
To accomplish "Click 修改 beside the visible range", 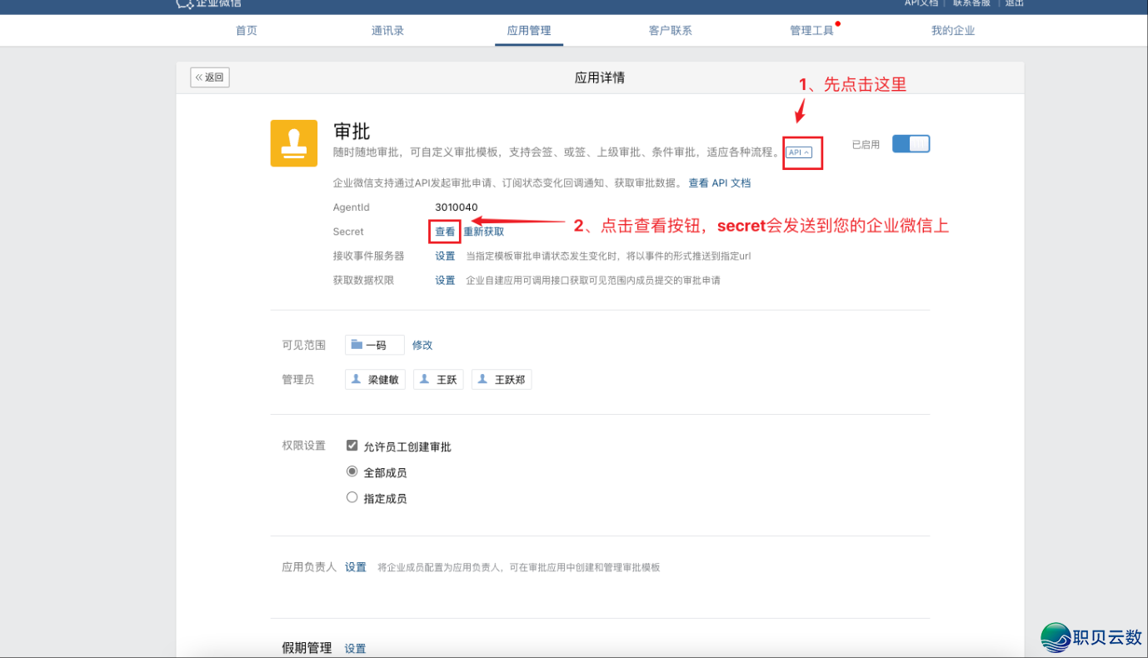I will [422, 345].
